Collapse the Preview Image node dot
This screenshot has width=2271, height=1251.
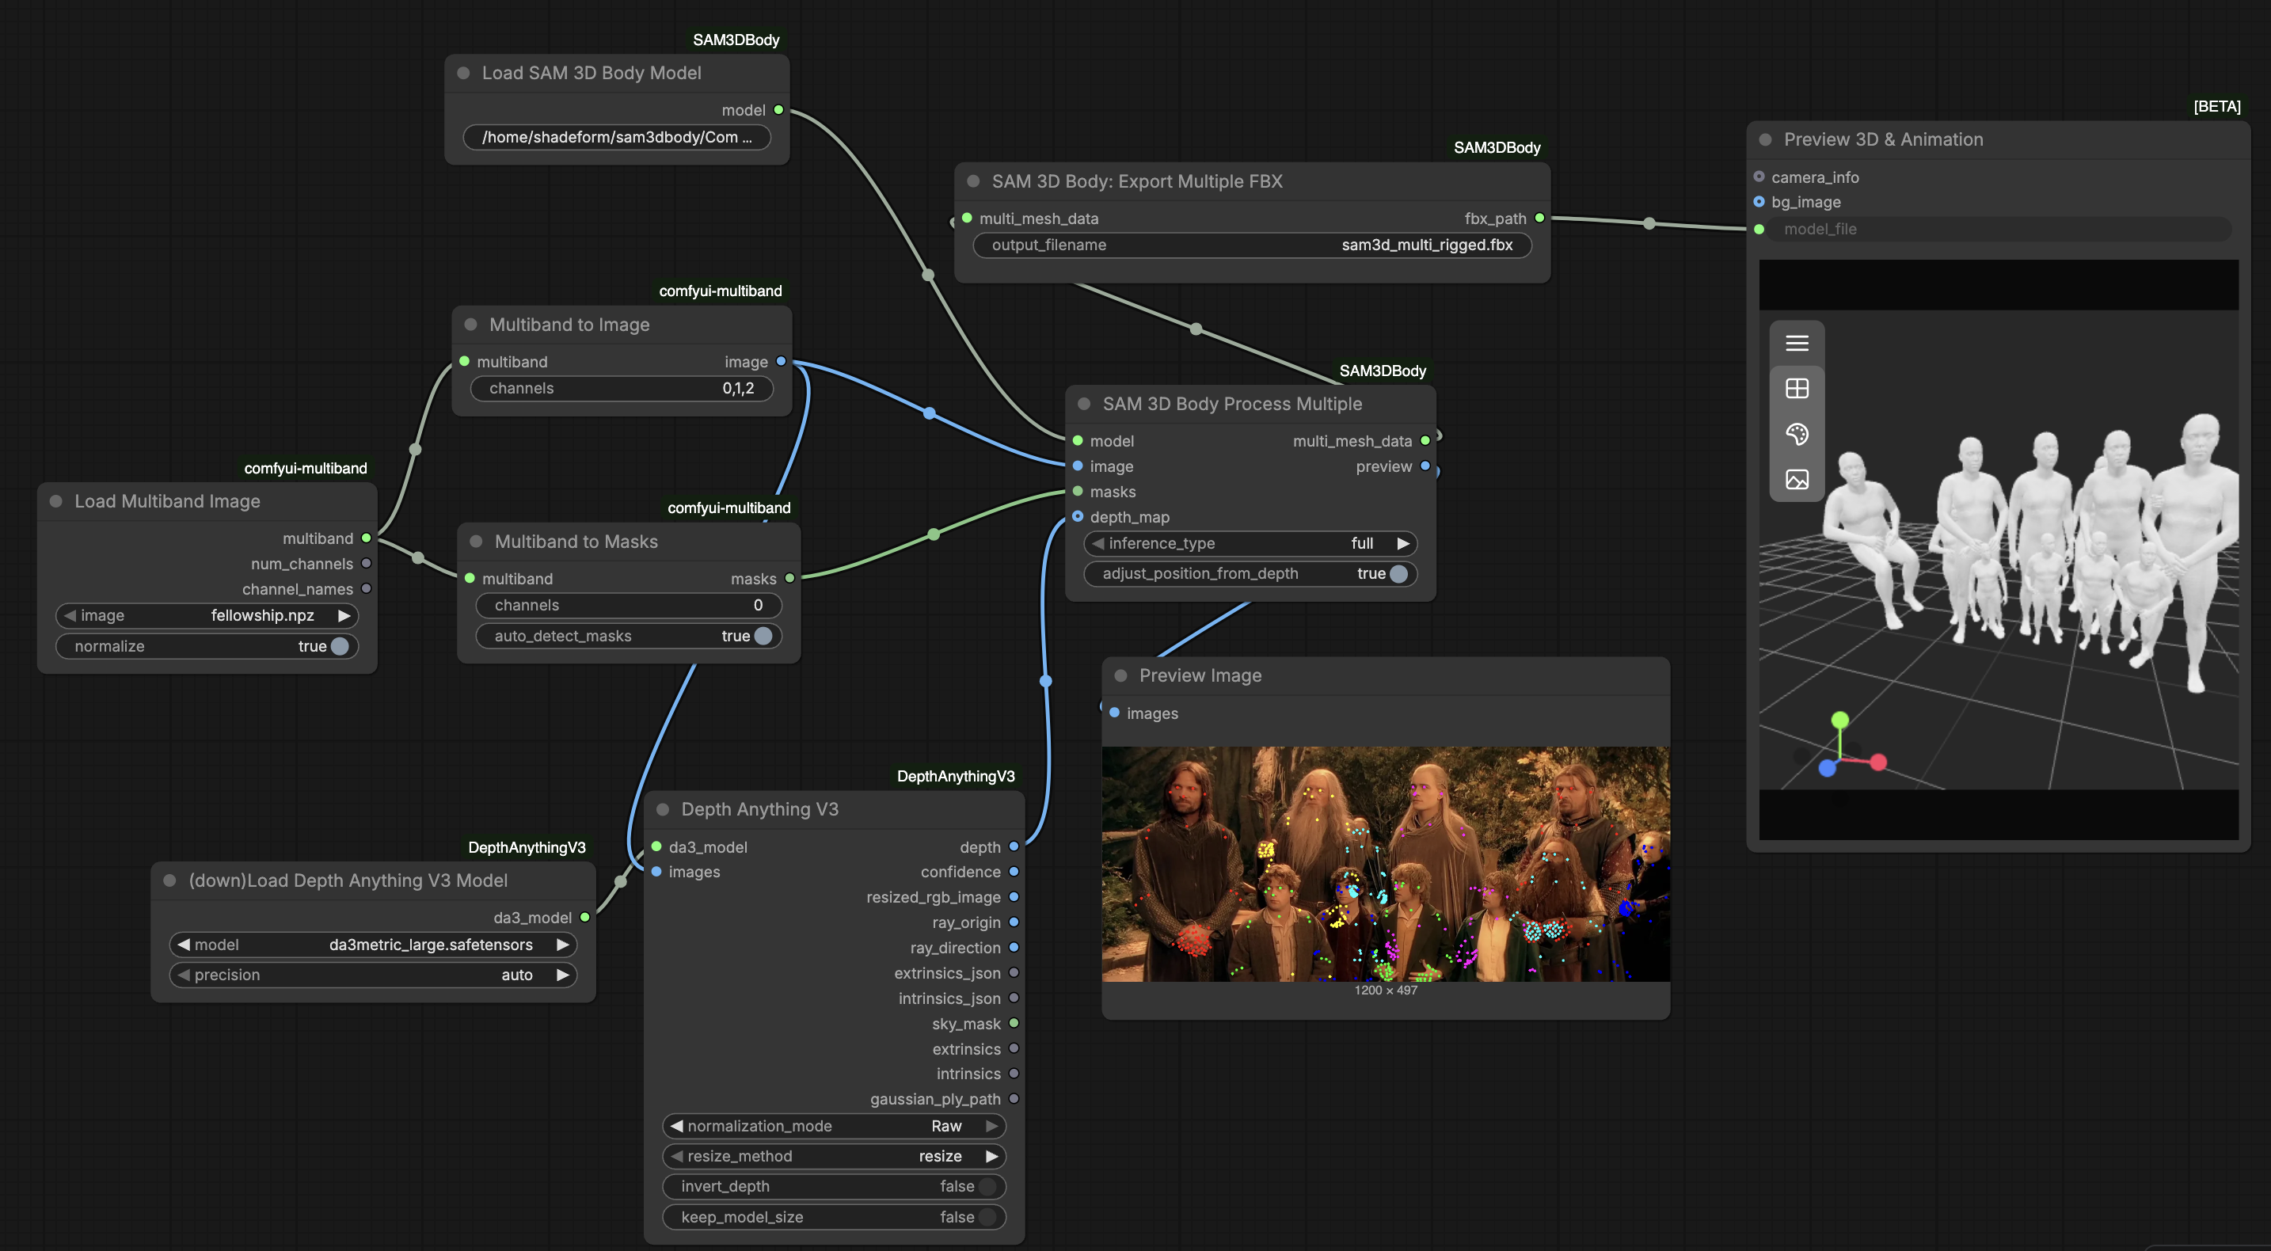[x=1120, y=675]
